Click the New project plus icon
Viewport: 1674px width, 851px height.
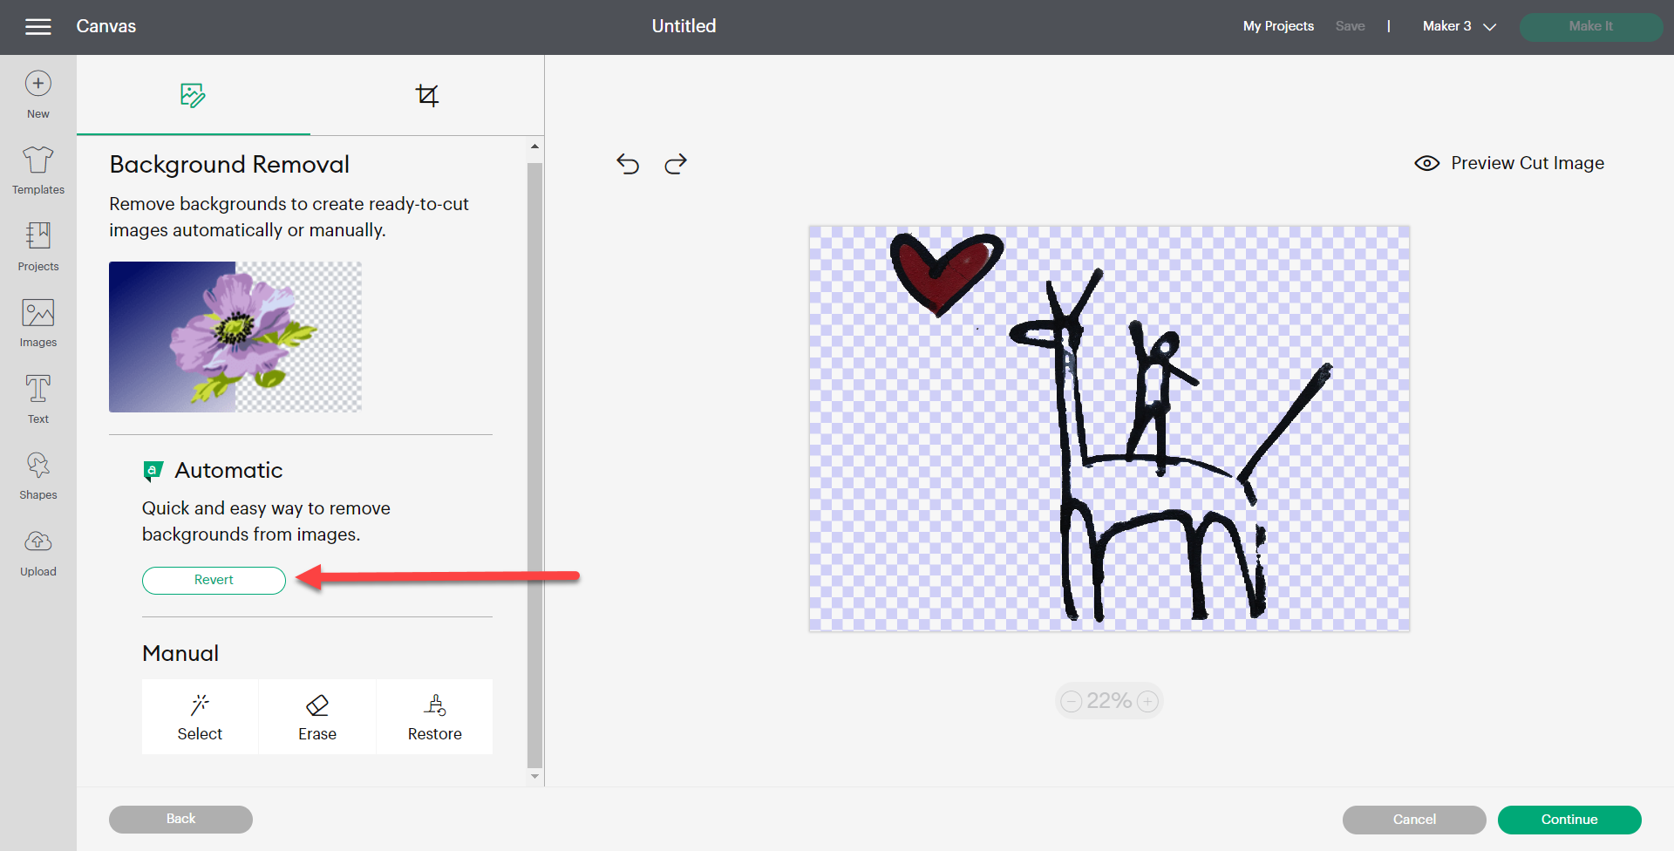tap(37, 84)
